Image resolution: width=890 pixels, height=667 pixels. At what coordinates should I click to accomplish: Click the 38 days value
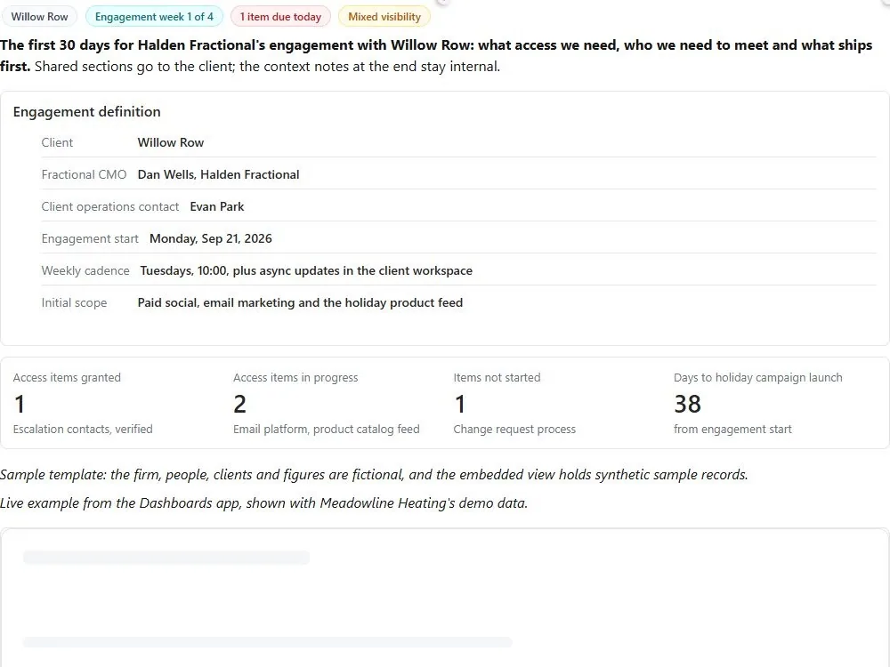click(687, 404)
